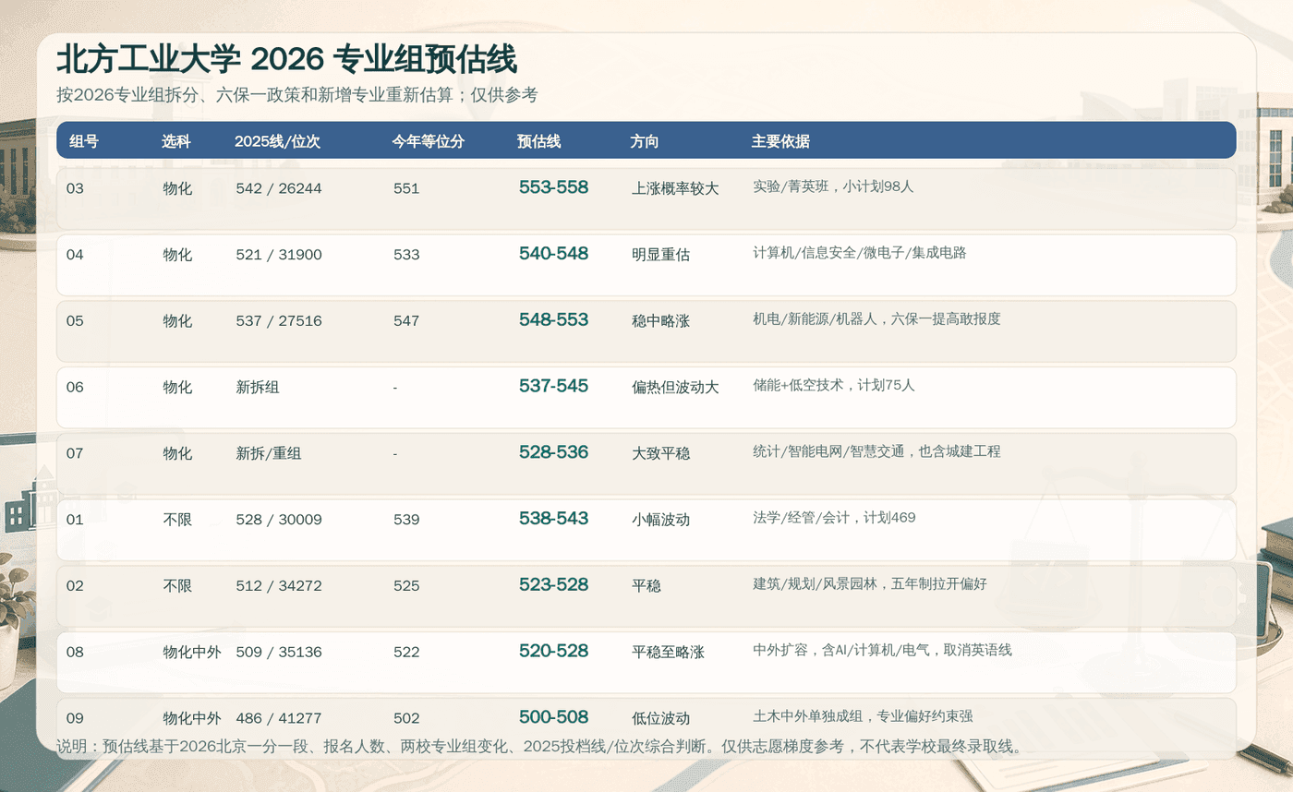Click the subtitle 按2026专业组拆分 line
1293x792 pixels.
[297, 95]
